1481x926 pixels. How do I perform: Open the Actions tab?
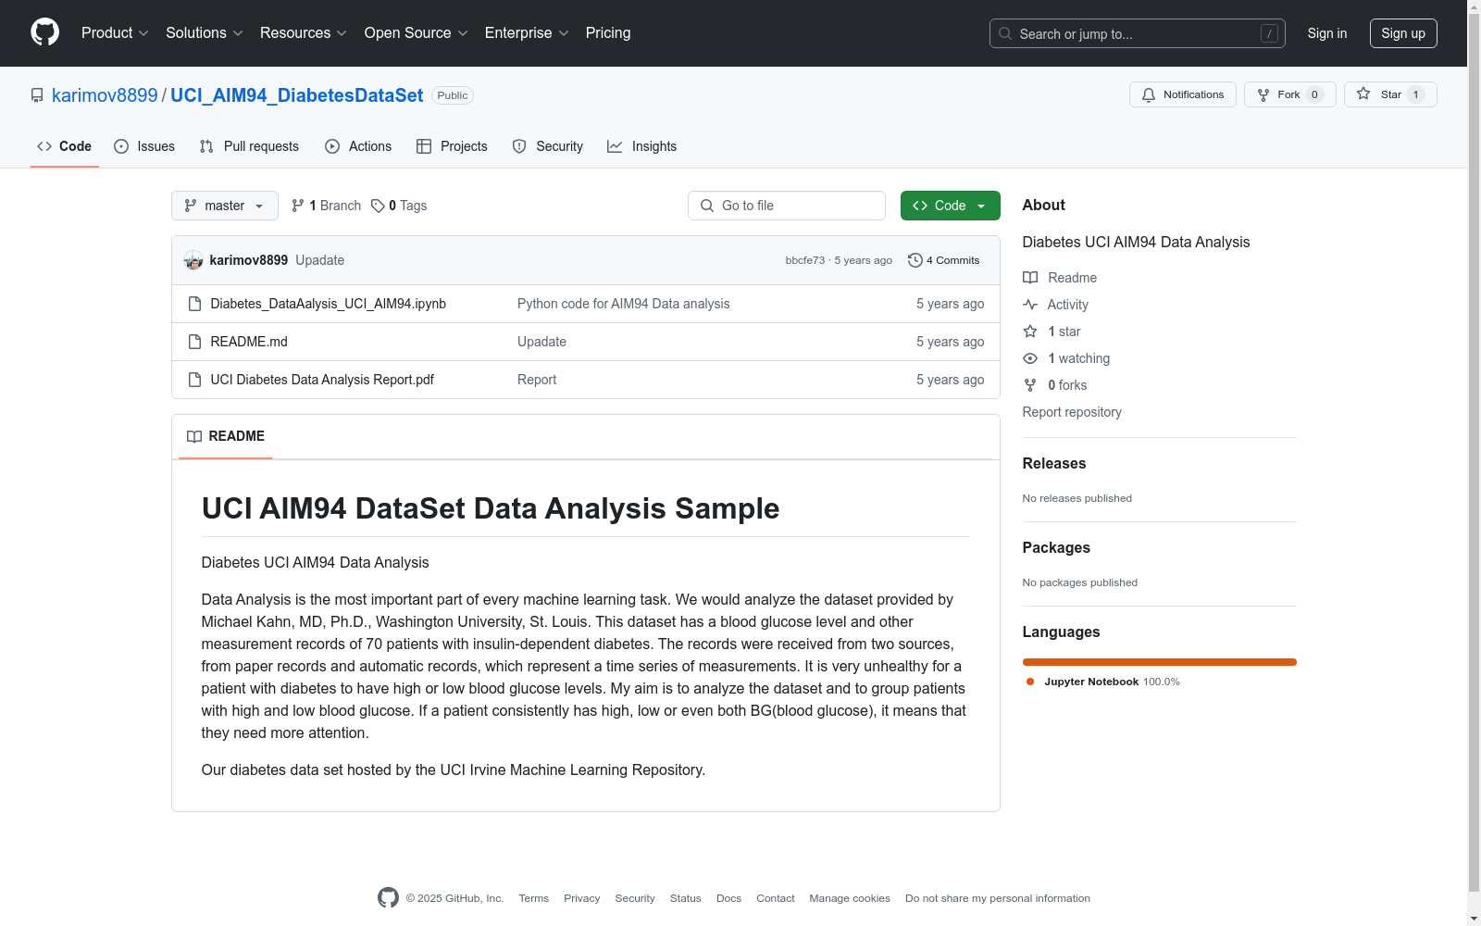pos(358,146)
